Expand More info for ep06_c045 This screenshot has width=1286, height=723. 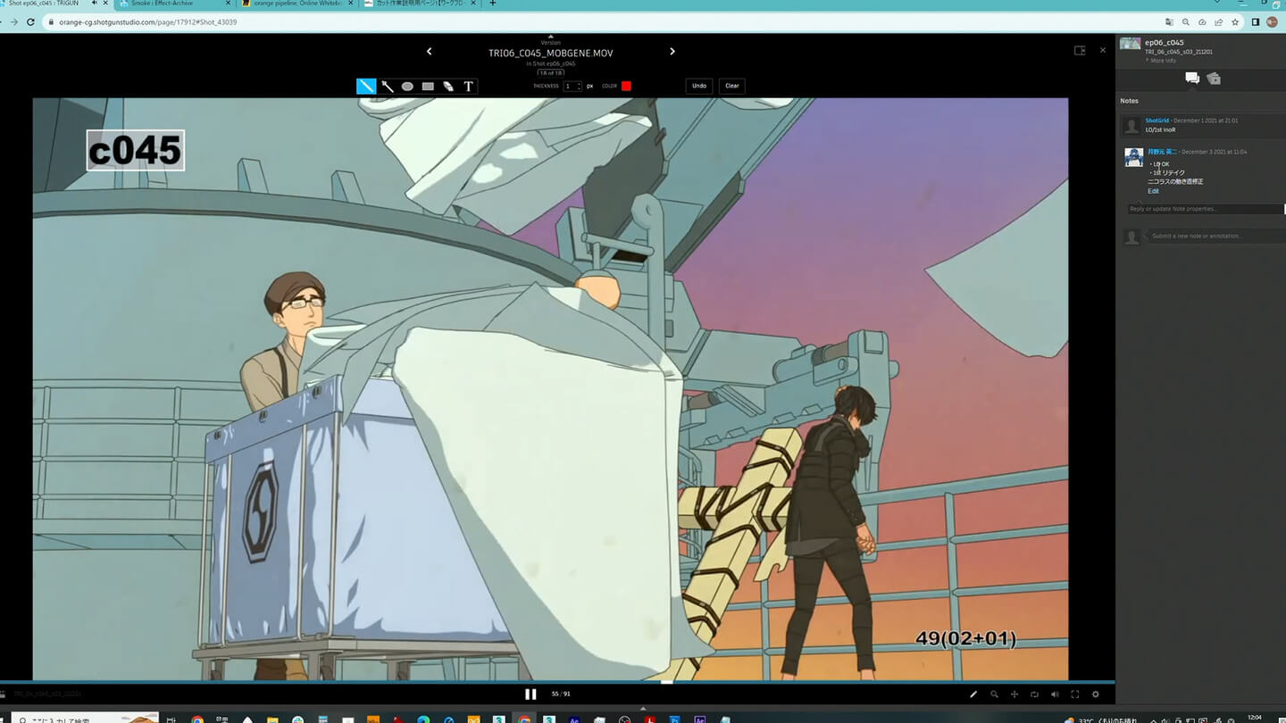click(1160, 60)
